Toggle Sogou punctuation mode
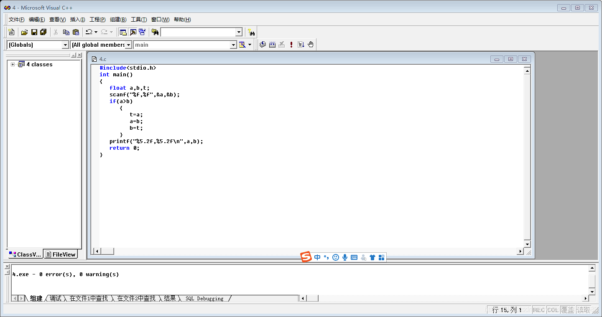602x317 pixels. [327, 258]
